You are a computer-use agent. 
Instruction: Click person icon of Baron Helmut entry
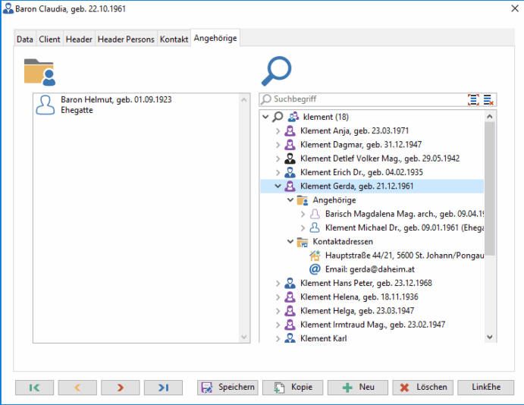(45, 105)
